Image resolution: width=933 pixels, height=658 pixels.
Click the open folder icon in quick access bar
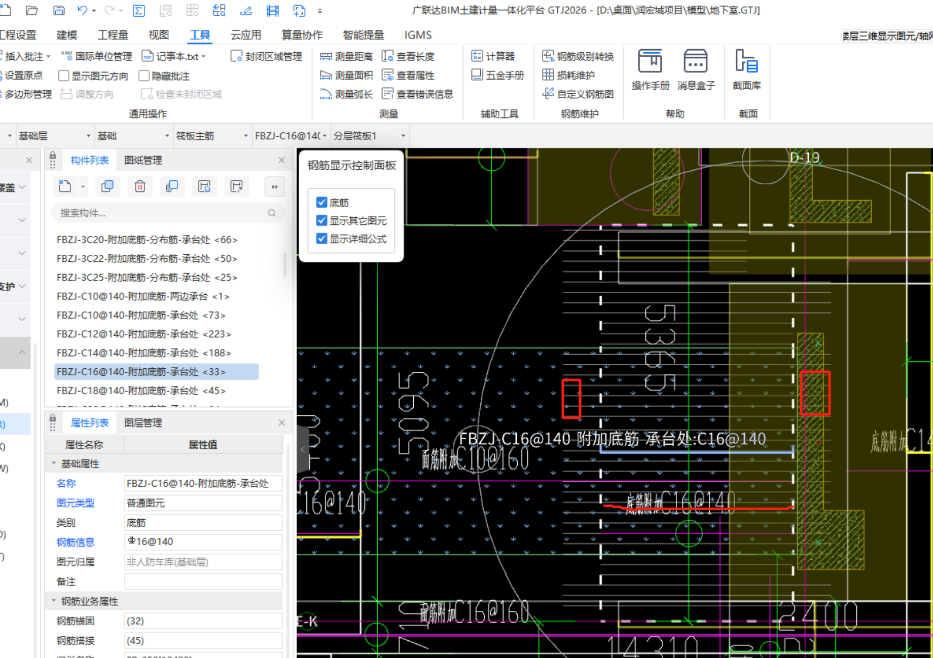tap(32, 10)
